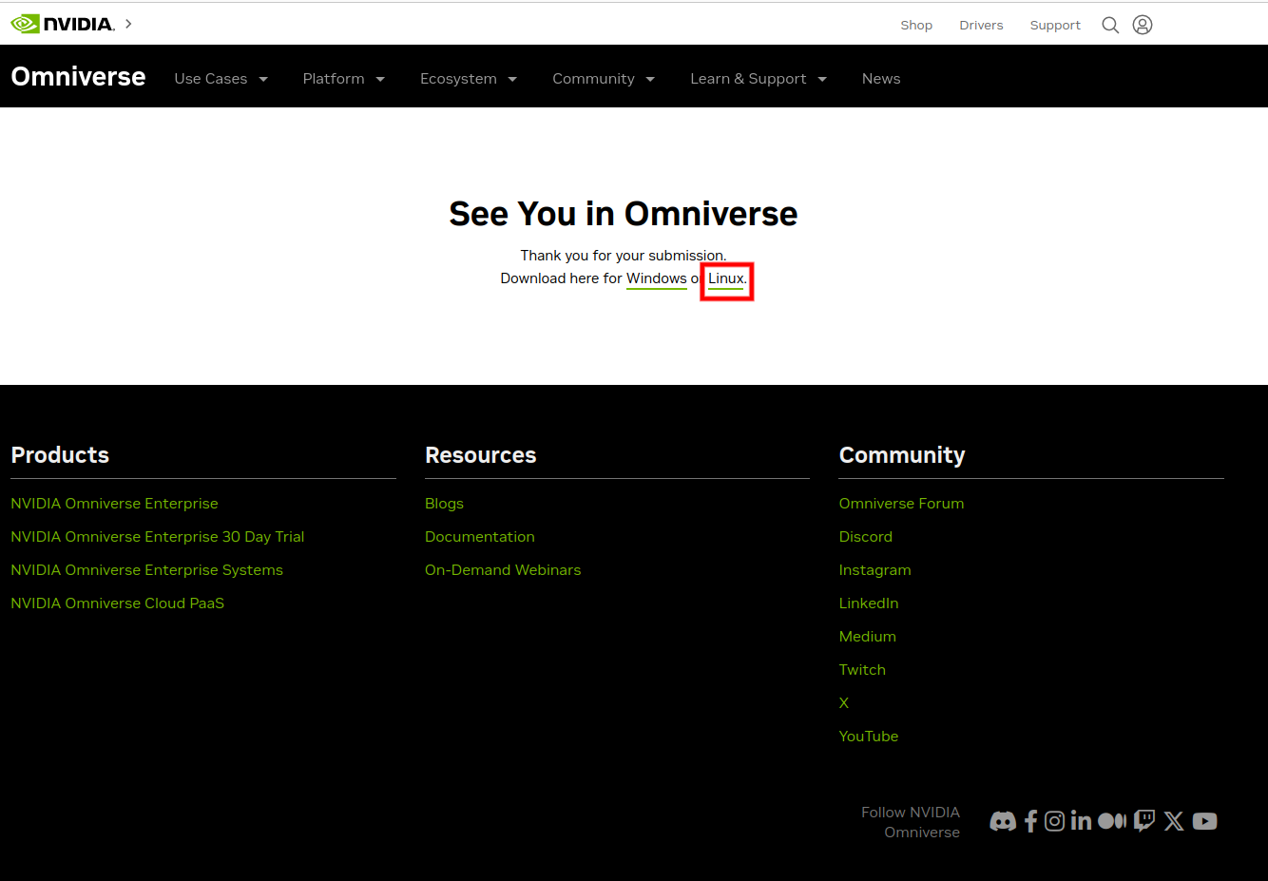
Task: Open the X icon in the footer
Action: [x=1174, y=821]
